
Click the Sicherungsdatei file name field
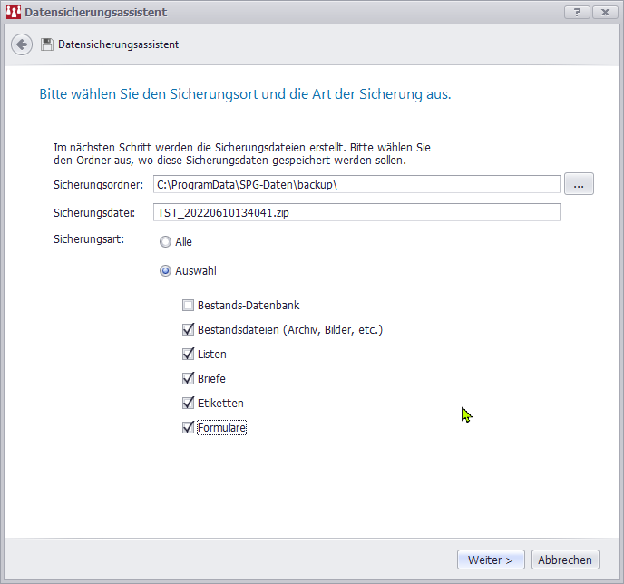tap(355, 212)
